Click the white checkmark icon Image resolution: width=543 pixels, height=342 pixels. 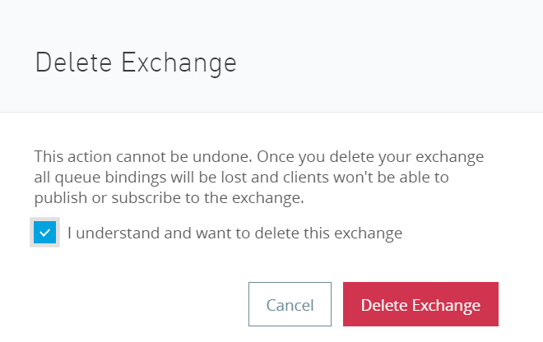click(45, 233)
